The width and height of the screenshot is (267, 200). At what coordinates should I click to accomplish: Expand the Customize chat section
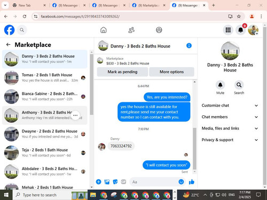230,106
